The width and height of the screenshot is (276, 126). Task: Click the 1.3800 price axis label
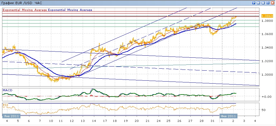[x=267, y=20]
